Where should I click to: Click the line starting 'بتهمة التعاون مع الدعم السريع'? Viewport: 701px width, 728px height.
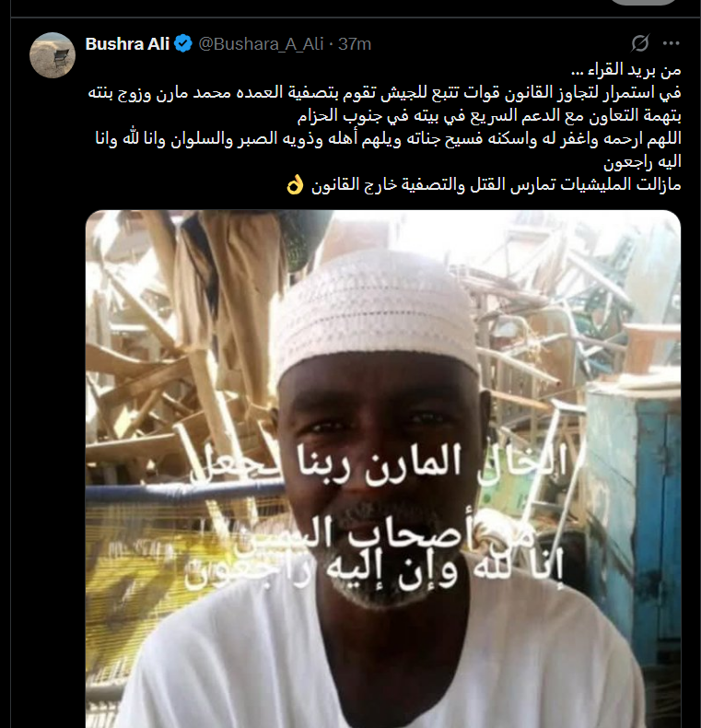[489, 115]
